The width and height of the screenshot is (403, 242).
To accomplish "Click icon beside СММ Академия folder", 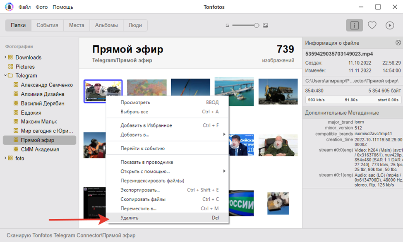I will pyautogui.click(x=16, y=149).
